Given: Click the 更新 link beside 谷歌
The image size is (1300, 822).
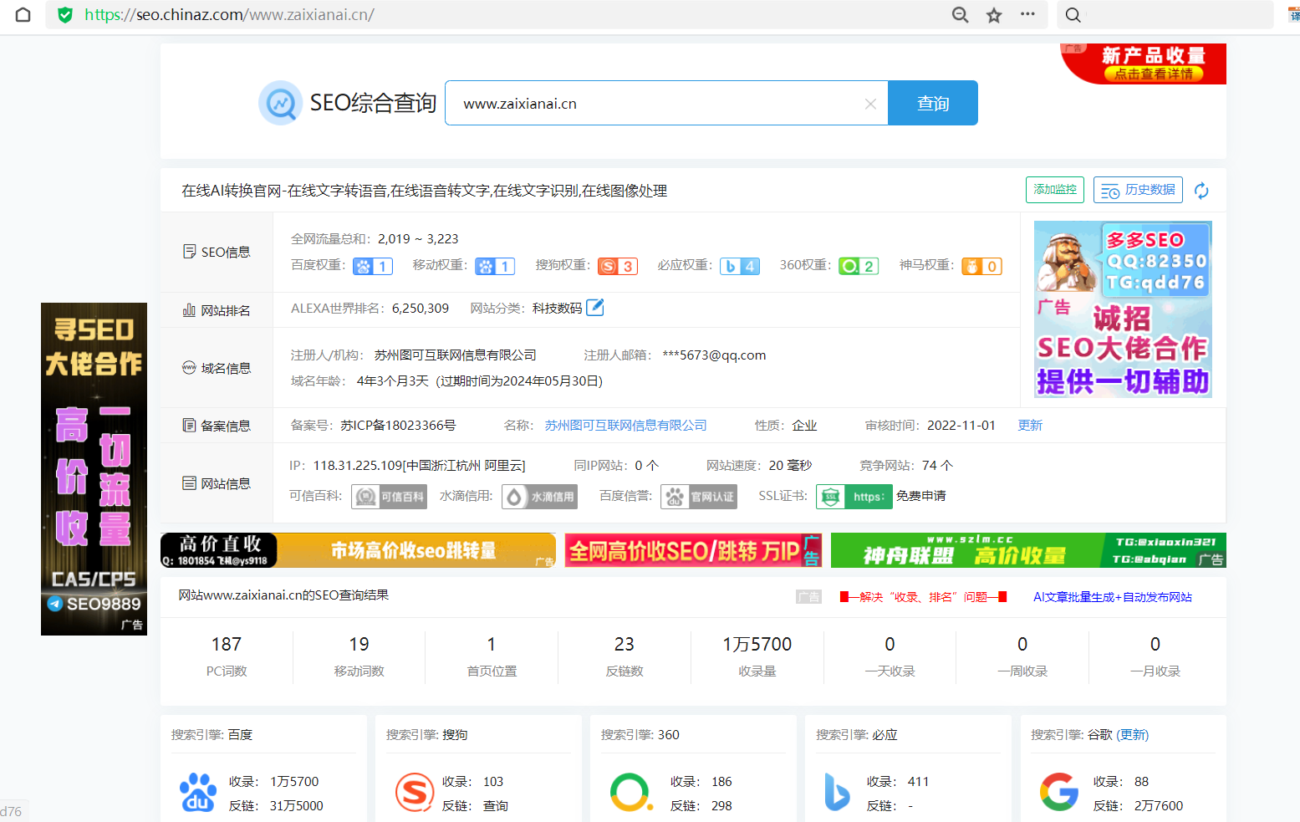Looking at the screenshot, I should coord(1132,735).
